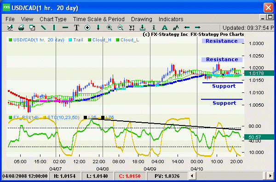Viewport: 276px width, 182px height.
Task: Click the 04/09 date label on time axis
Action: (150, 169)
